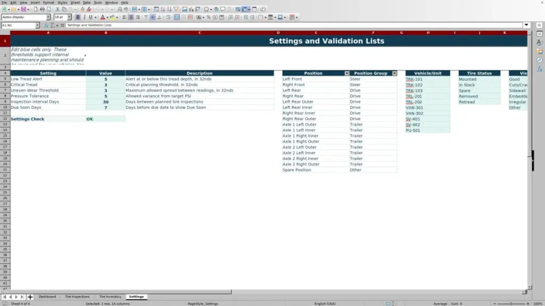Viewport: 545px width, 306px height.
Task: Click the zoom slider handle
Action: (511, 303)
